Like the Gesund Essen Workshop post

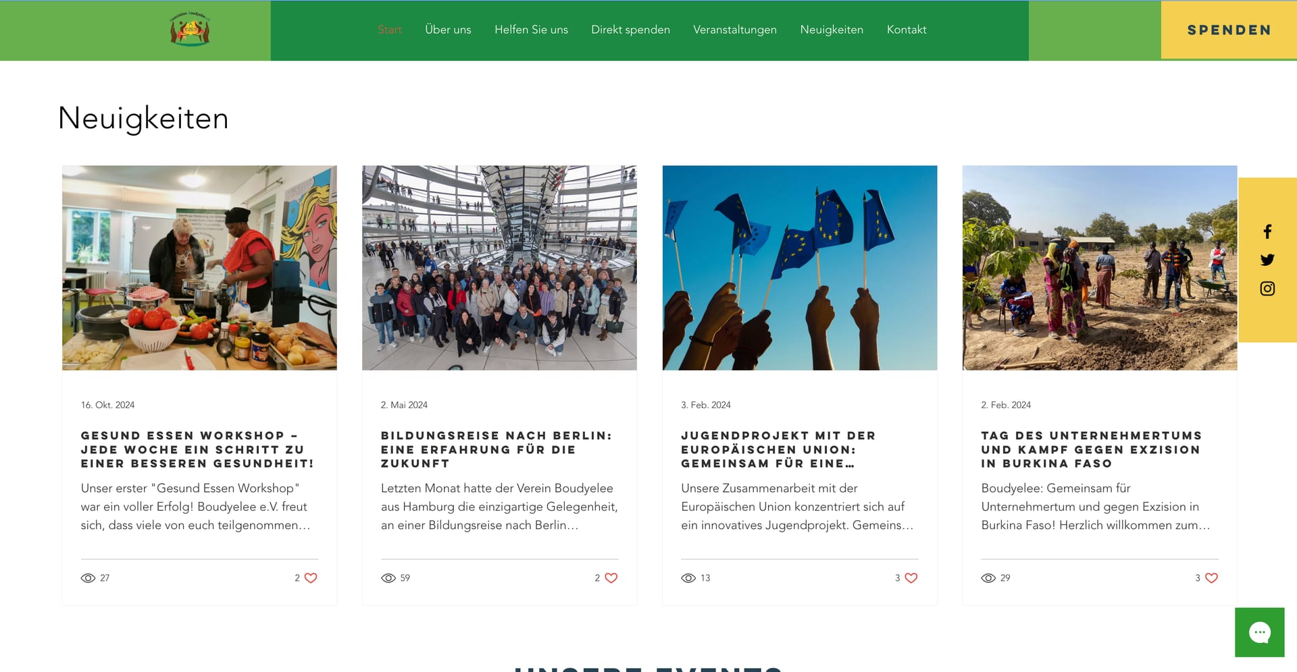point(311,578)
